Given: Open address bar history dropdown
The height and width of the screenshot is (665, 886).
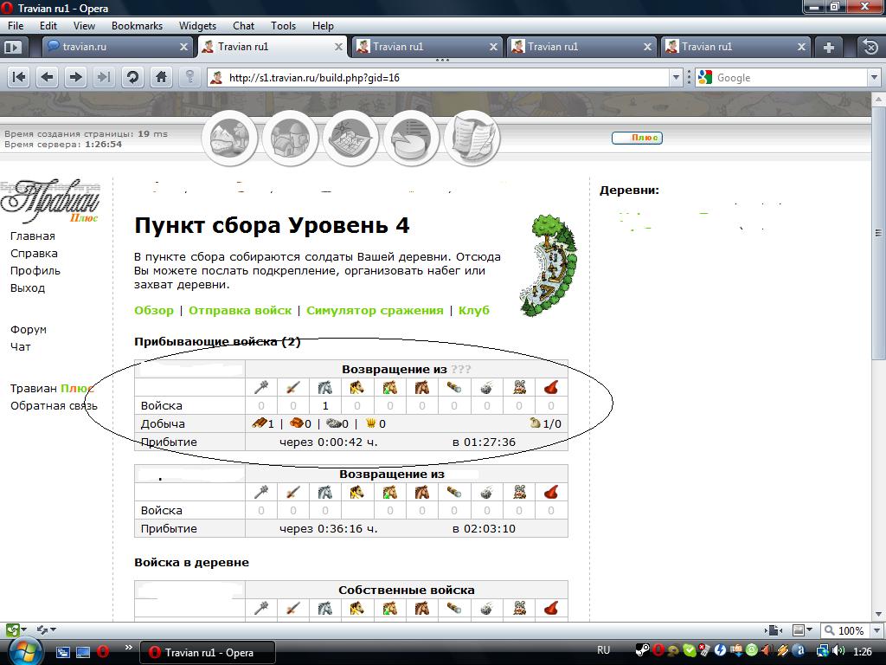Looking at the screenshot, I should (x=676, y=77).
